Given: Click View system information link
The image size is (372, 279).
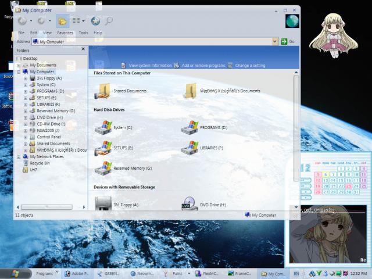Looking at the screenshot, I should [150, 66].
